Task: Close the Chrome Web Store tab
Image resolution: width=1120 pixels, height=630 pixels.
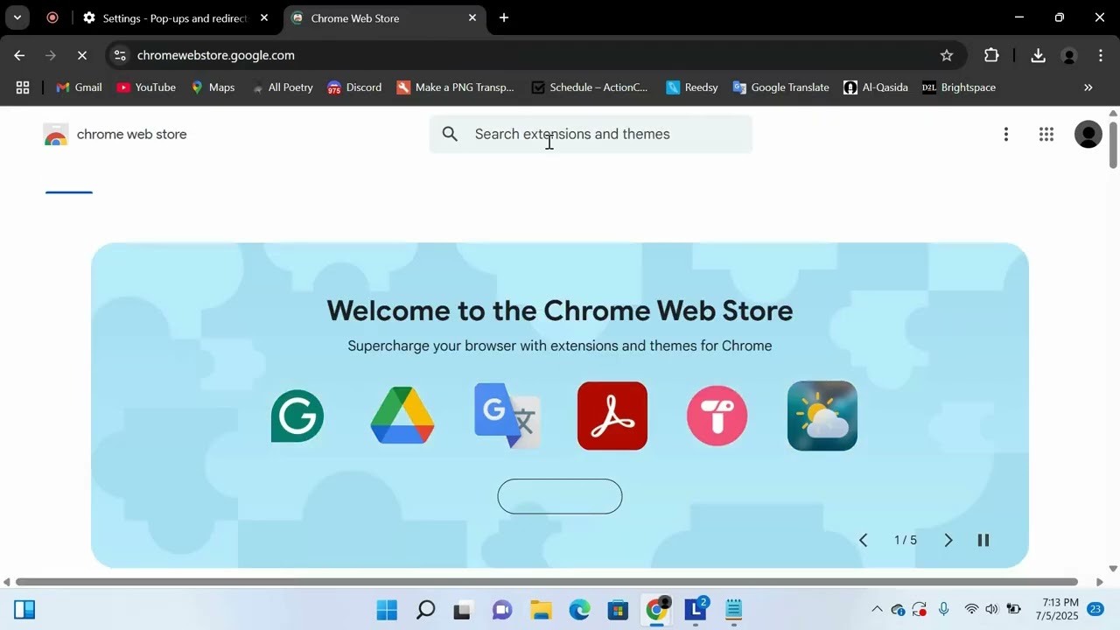Action: 472,17
